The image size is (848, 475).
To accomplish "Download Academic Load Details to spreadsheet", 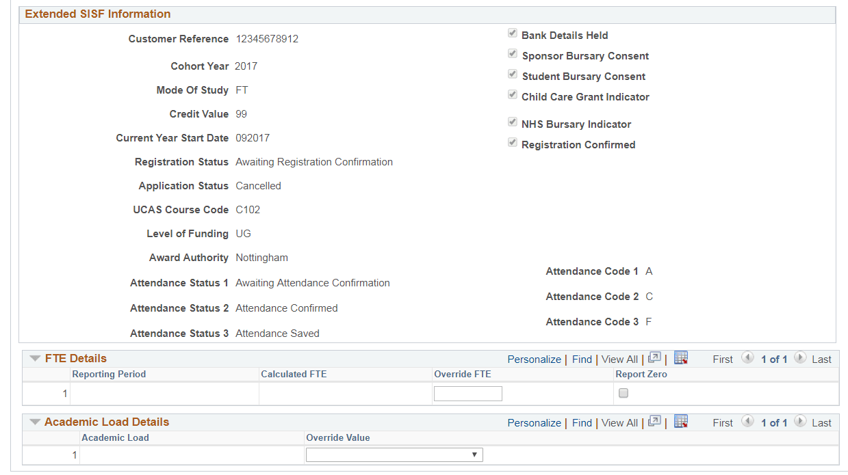I will click(680, 422).
